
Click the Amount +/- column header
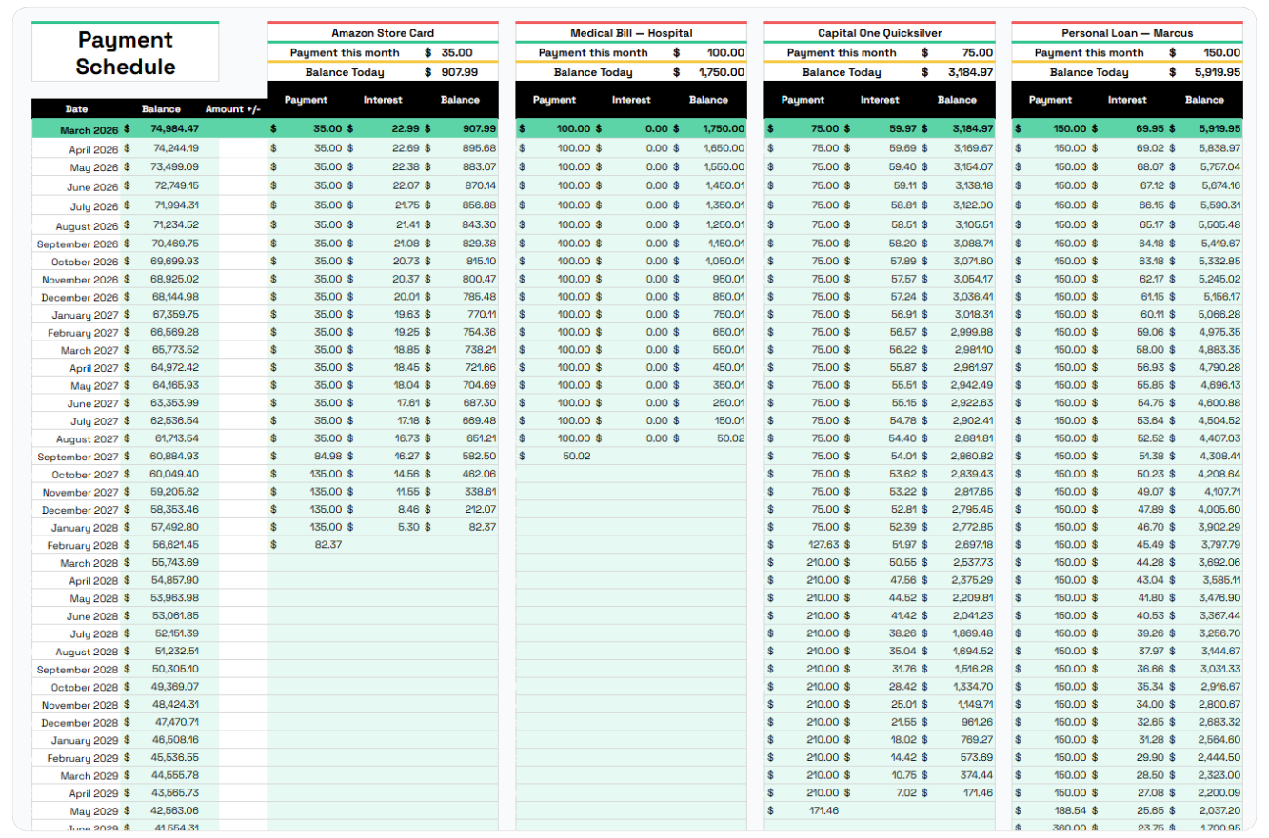232,108
